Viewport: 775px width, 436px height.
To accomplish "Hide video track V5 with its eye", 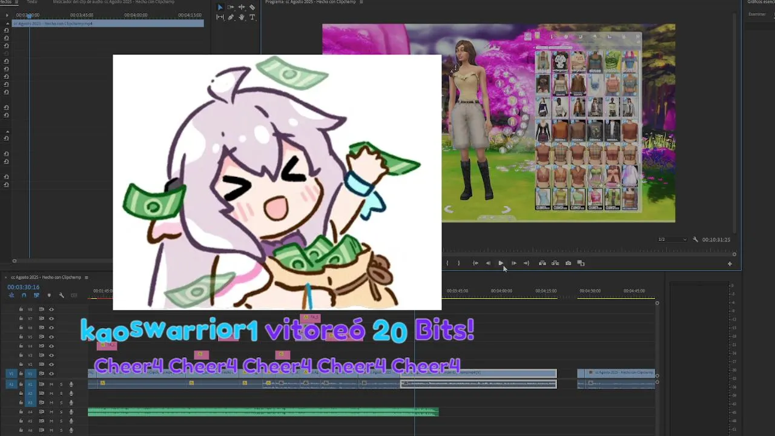I will [x=51, y=337].
